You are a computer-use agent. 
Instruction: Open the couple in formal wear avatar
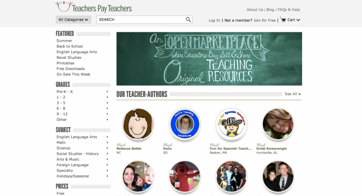click(278, 176)
